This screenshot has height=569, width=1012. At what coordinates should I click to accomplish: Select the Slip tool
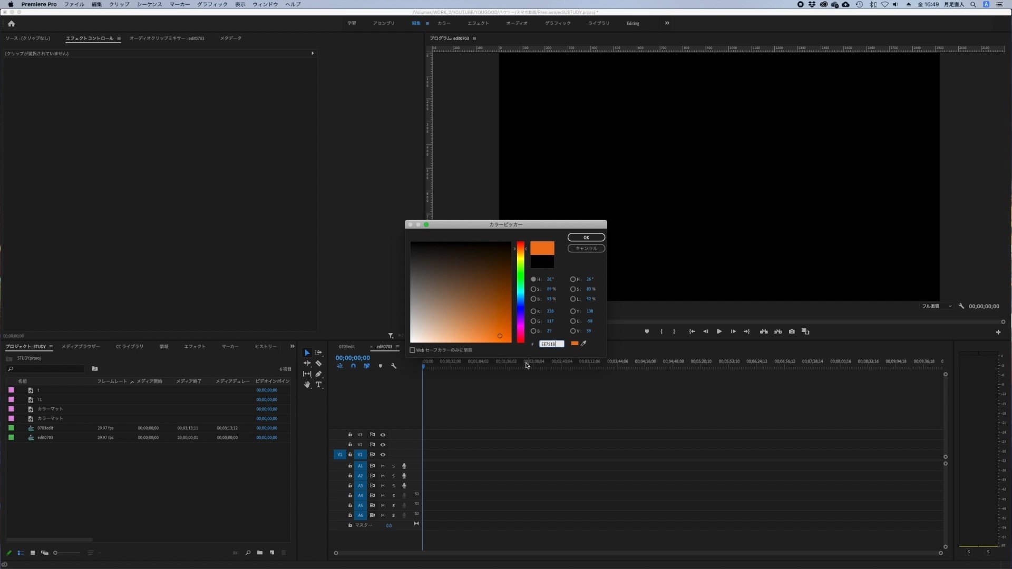tap(307, 374)
